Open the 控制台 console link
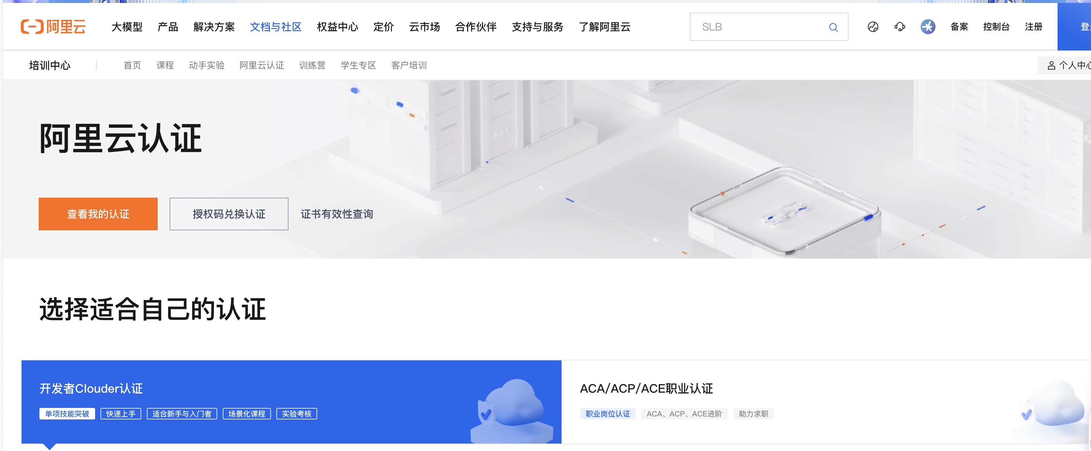 [x=996, y=27]
